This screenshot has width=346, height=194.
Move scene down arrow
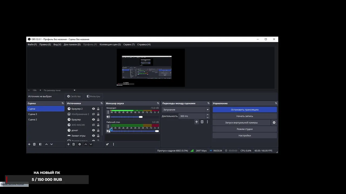click(x=52, y=144)
